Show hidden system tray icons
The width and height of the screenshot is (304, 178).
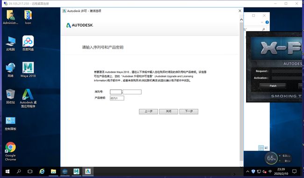[x=247, y=171]
